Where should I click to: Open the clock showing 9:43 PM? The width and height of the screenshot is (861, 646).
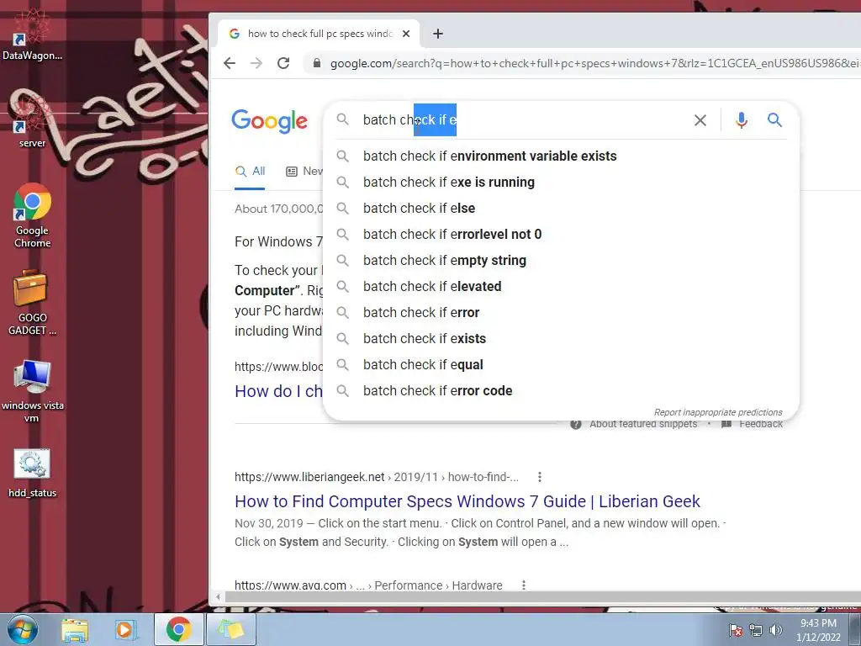[818, 630]
